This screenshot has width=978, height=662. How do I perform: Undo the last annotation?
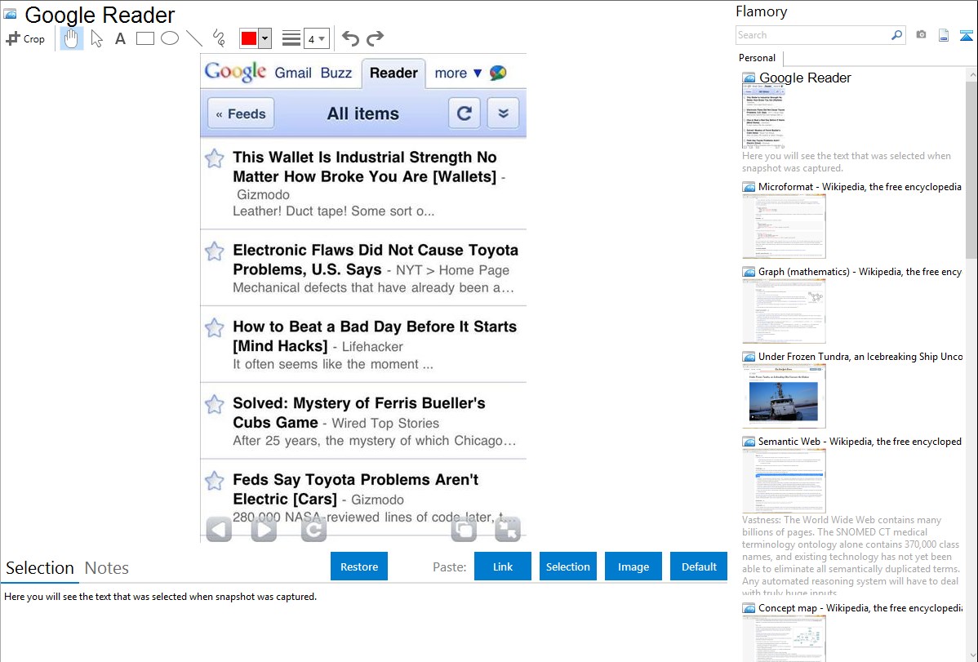350,38
